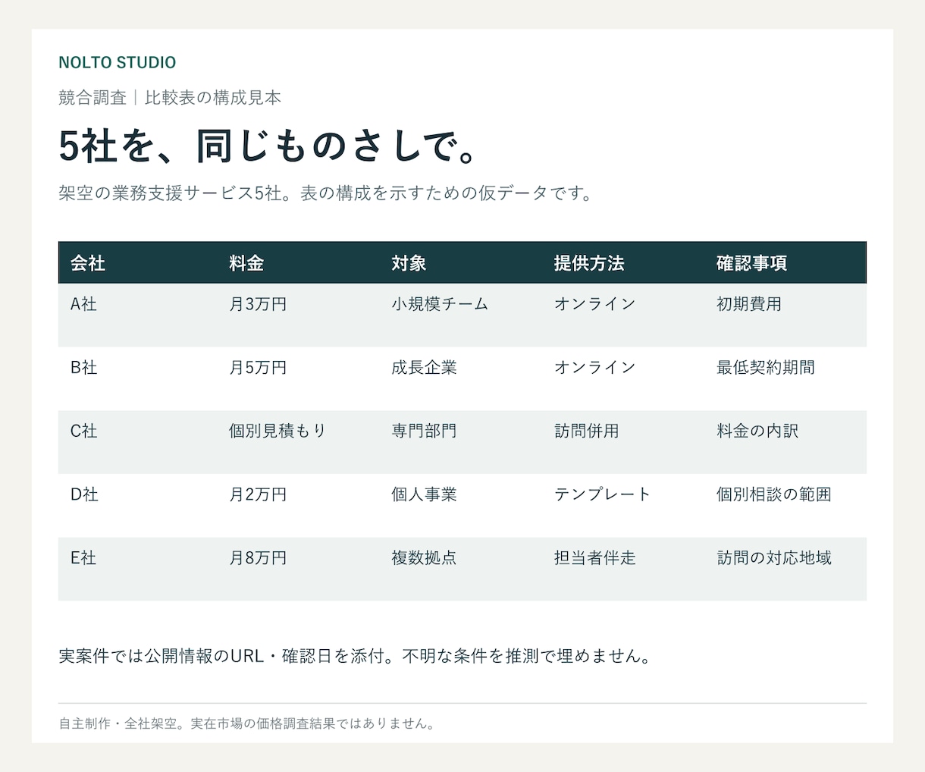Select the A社 row label
The width and height of the screenshot is (925, 772).
(x=83, y=304)
